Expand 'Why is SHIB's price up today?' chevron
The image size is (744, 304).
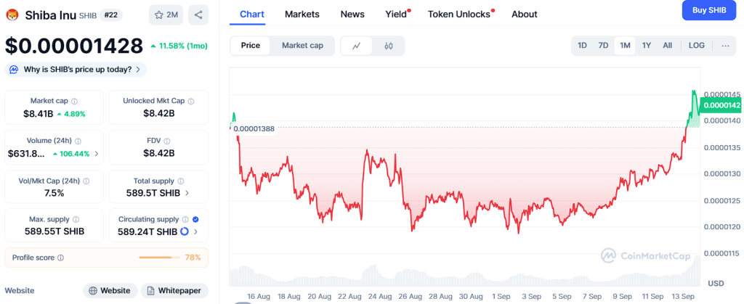[x=138, y=70]
